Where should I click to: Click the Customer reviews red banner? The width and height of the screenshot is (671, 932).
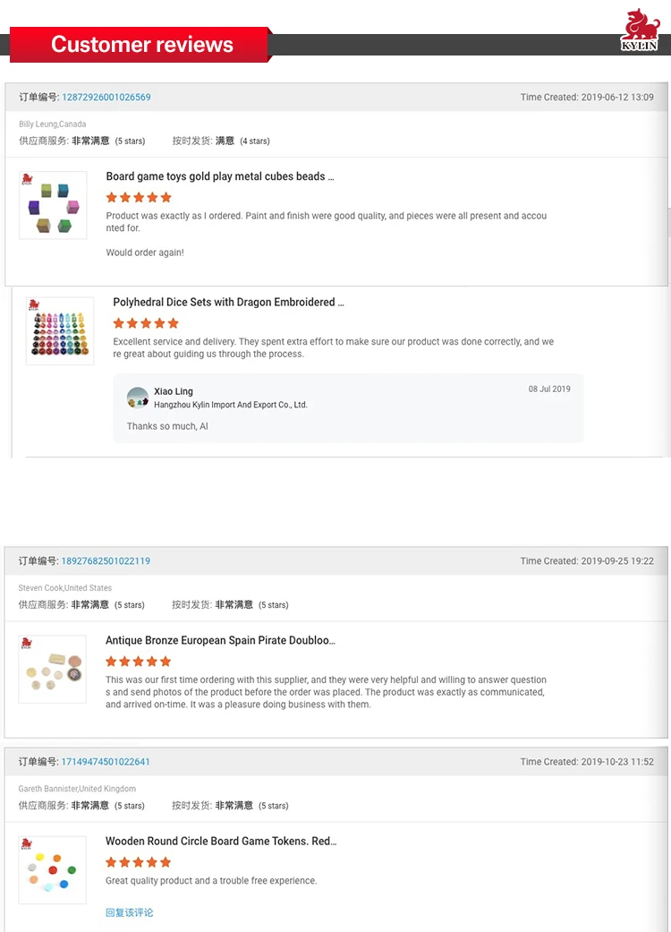coord(141,45)
